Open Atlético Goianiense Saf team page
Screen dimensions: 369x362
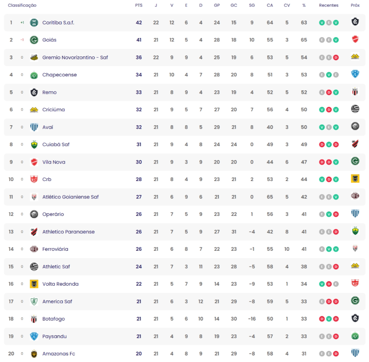point(71,197)
